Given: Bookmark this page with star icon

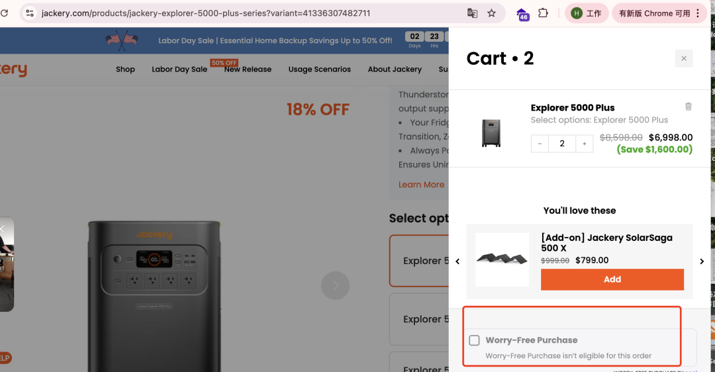Looking at the screenshot, I should [x=491, y=13].
